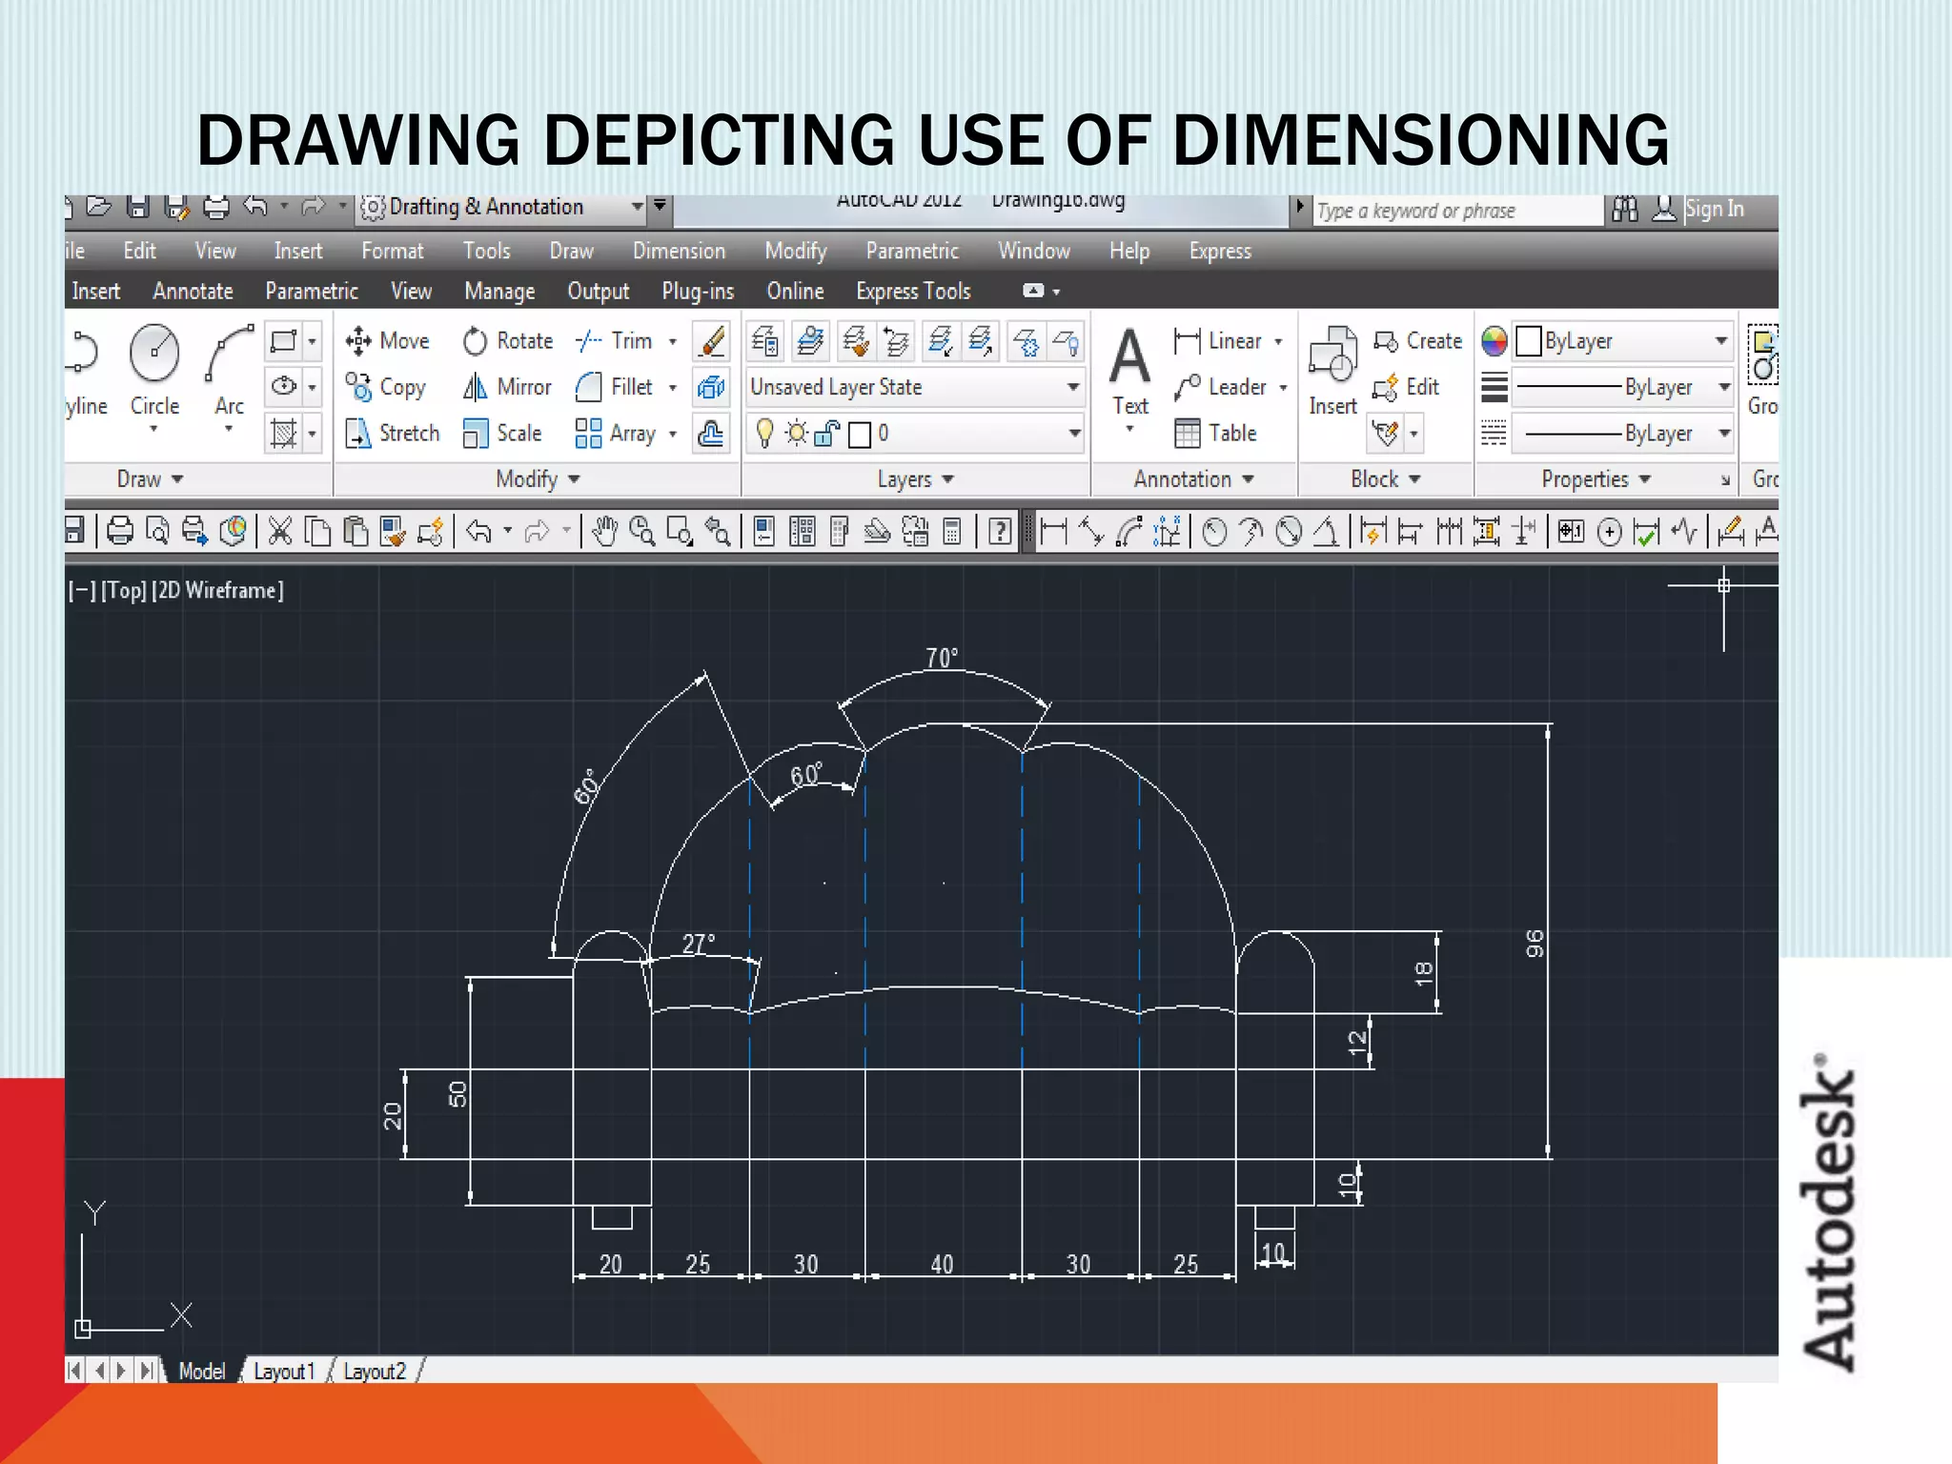Viewport: 1952px width, 1464px height.
Task: Switch to the Layout2 tab
Action: (x=375, y=1372)
